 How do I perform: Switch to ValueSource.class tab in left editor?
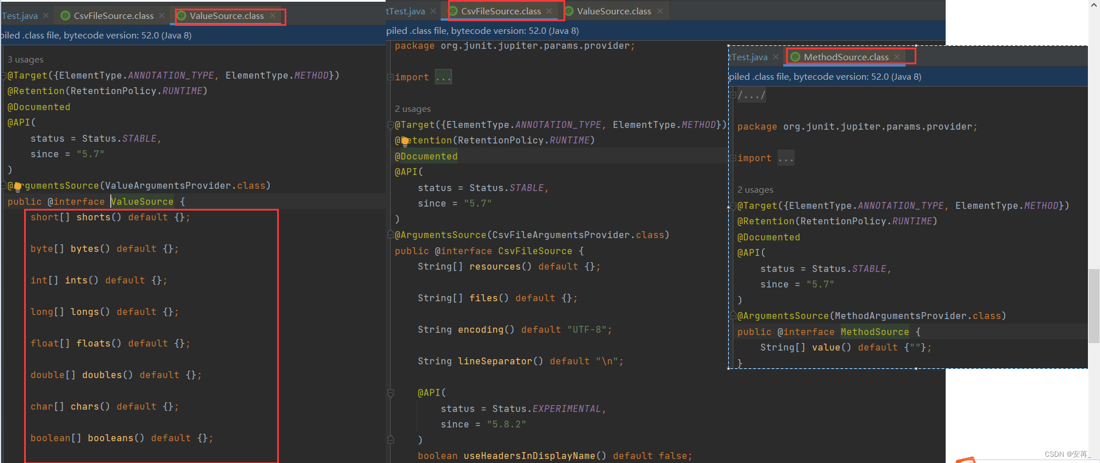pyautogui.click(x=227, y=16)
